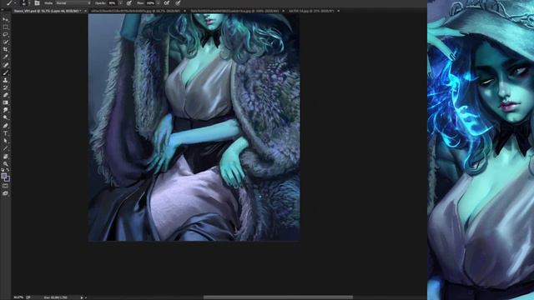Switch to the JPG tab at 100% zoom
The image size is (534, 300).
click(235, 11)
